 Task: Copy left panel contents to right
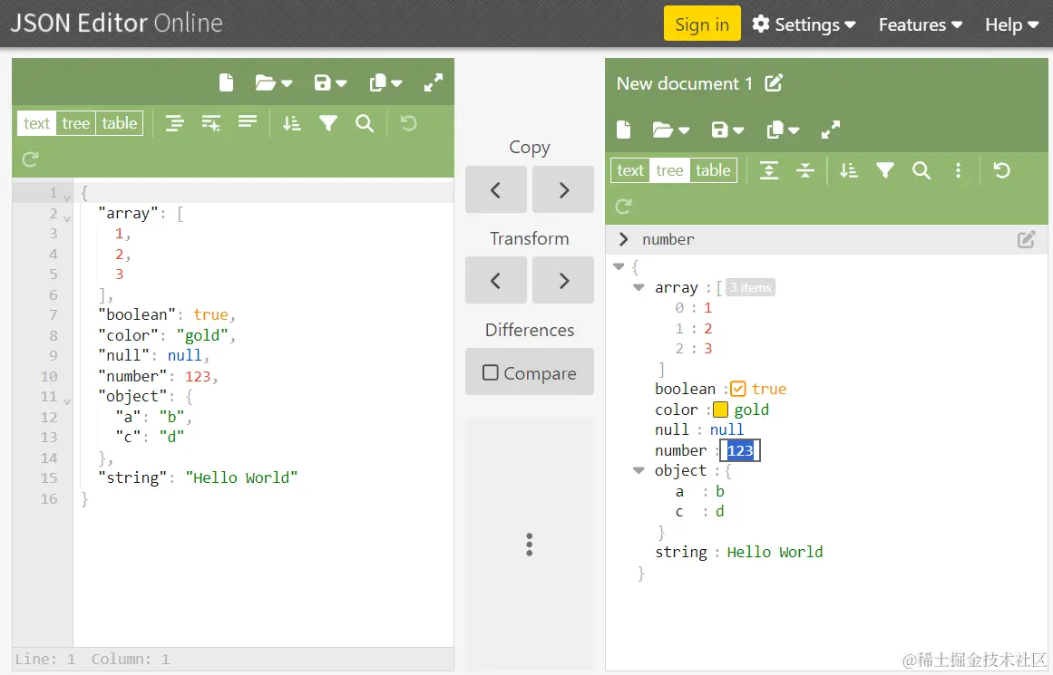(563, 190)
